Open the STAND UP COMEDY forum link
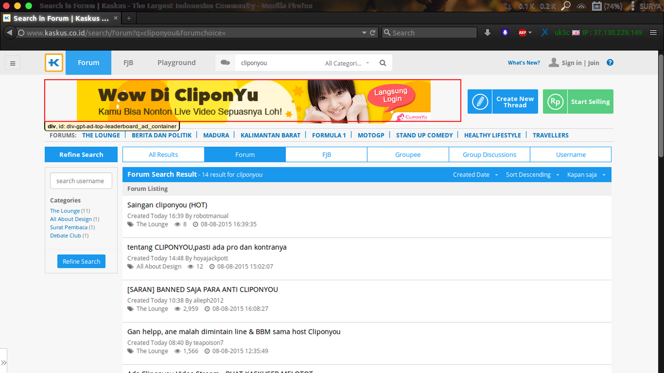This screenshot has height=373, width=664. pos(424,135)
